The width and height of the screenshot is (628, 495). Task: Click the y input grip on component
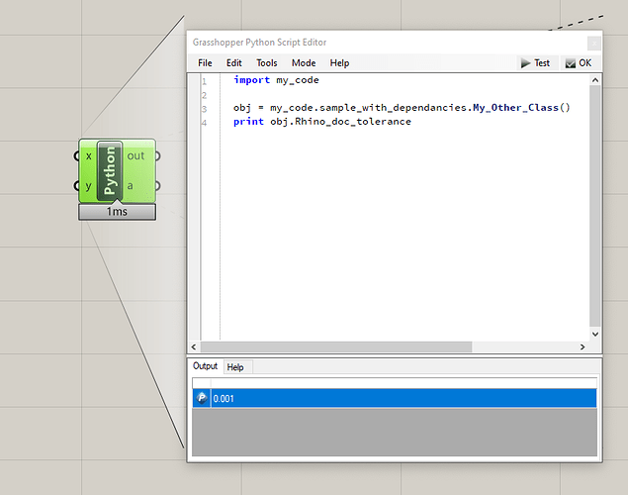point(76,186)
